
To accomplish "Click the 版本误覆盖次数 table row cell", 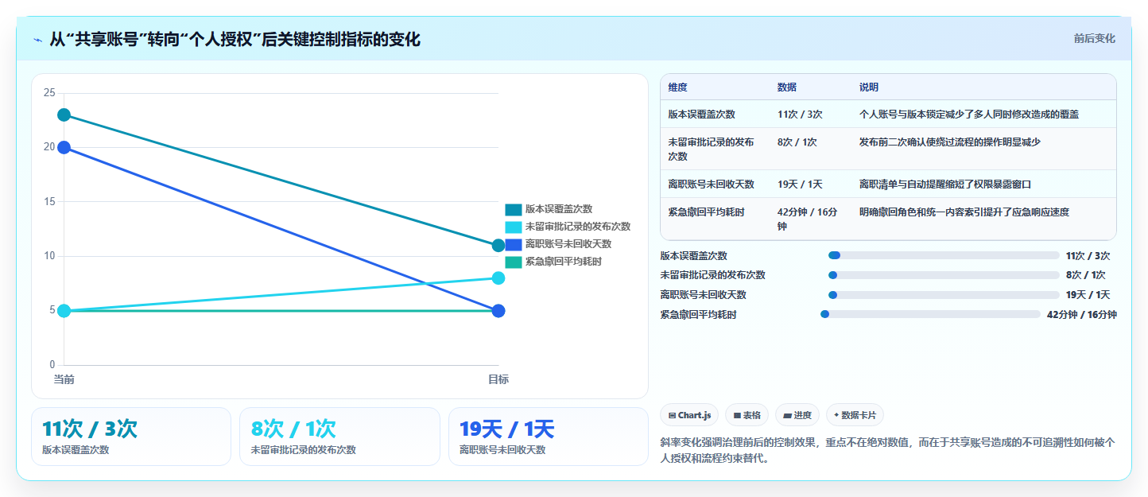I will click(702, 115).
